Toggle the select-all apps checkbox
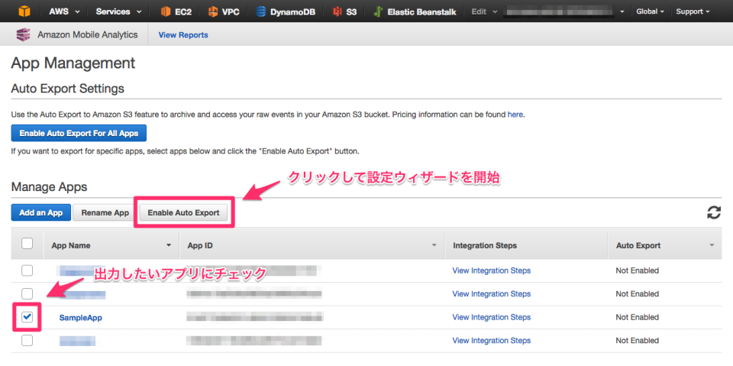The height and width of the screenshot is (366, 733). [x=27, y=244]
